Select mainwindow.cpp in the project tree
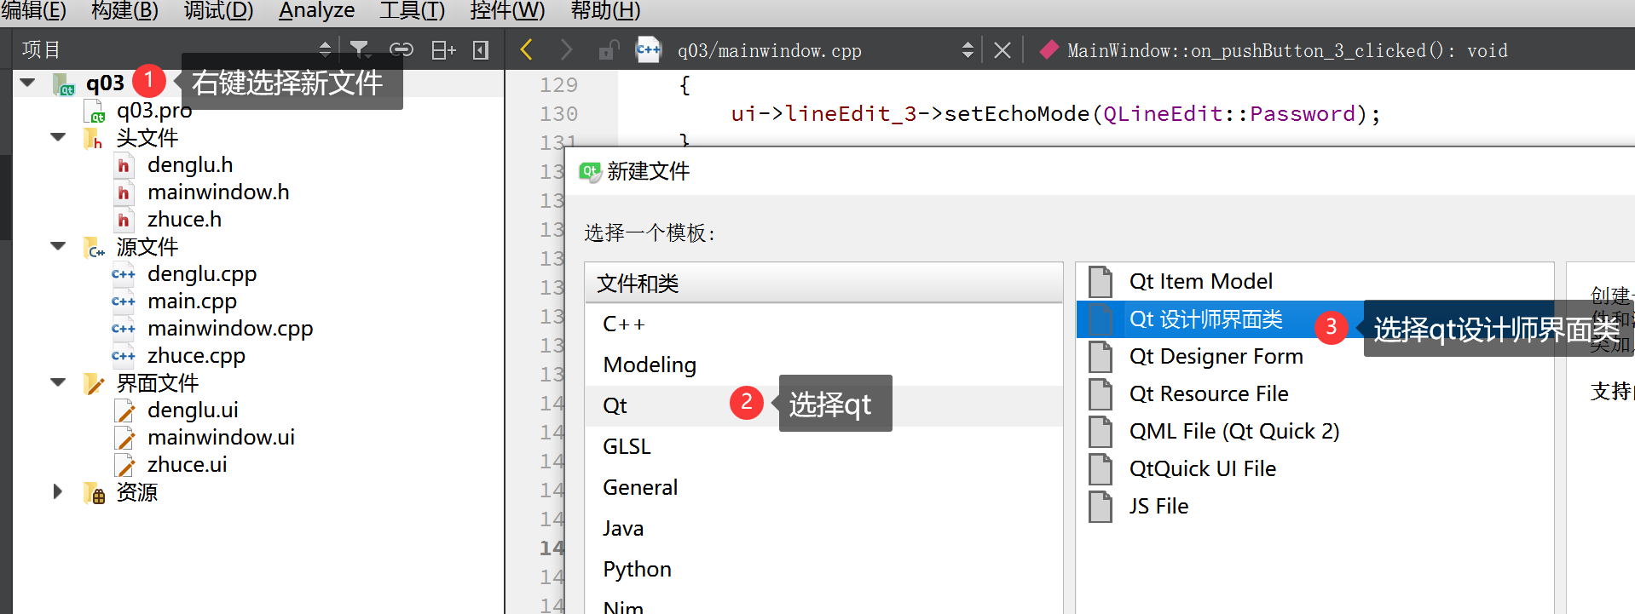 coord(230,328)
